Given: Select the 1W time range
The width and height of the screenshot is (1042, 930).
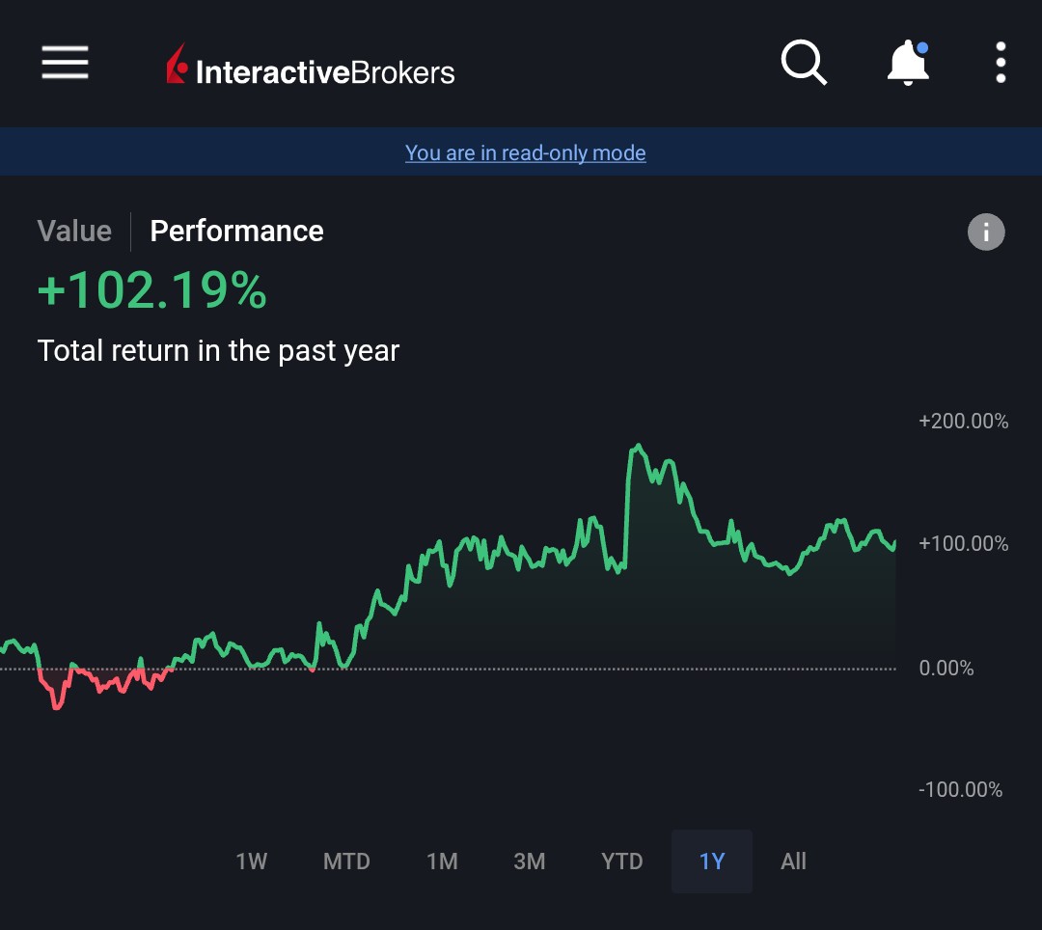Looking at the screenshot, I should pyautogui.click(x=251, y=862).
